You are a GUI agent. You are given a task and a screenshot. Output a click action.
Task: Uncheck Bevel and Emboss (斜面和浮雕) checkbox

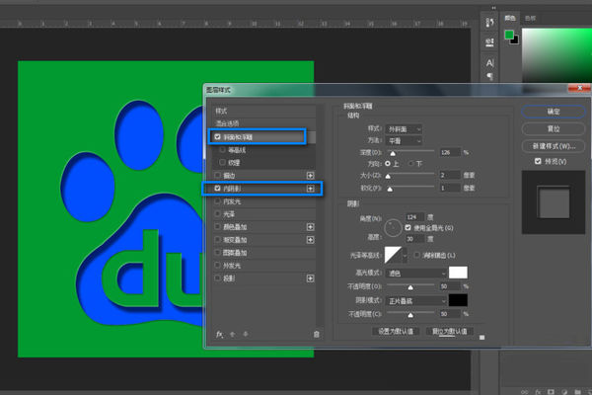coord(217,137)
